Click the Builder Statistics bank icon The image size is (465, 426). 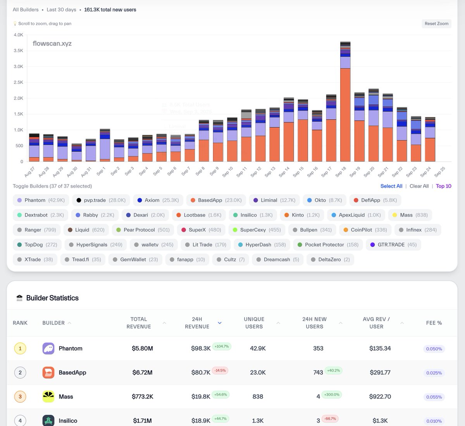[x=19, y=298]
